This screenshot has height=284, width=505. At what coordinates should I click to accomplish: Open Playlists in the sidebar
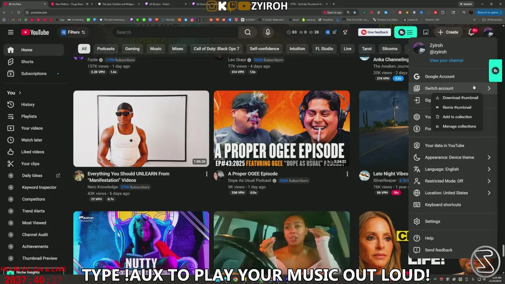(x=34, y=116)
